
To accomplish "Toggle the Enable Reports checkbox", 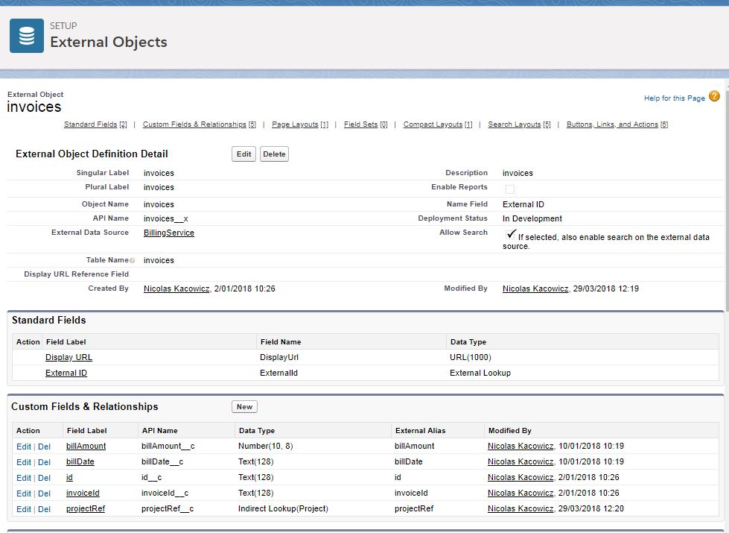I will [x=510, y=189].
